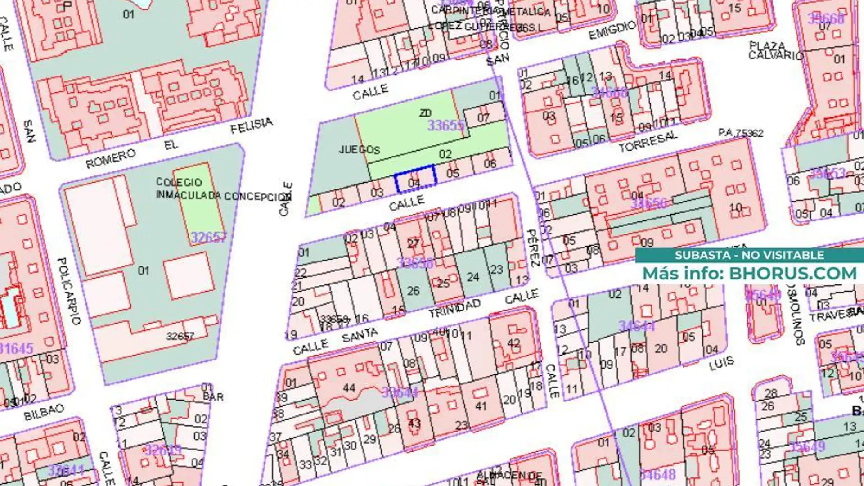Image resolution: width=864 pixels, height=486 pixels.
Task: Select the JUEGOS playground area
Action: [359, 149]
